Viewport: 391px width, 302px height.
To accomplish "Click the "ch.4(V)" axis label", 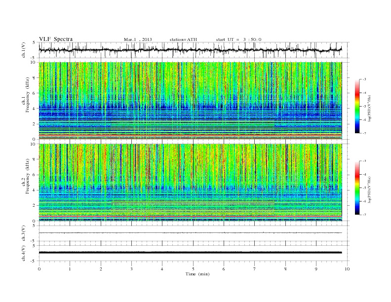I will [x=24, y=253].
